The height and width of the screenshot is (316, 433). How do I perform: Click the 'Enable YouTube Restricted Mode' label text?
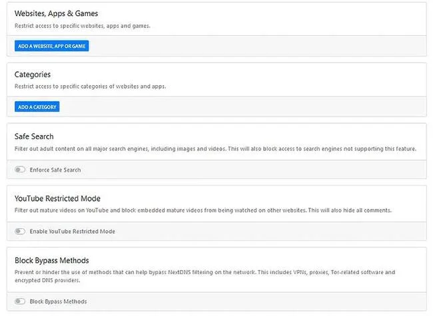73,232
